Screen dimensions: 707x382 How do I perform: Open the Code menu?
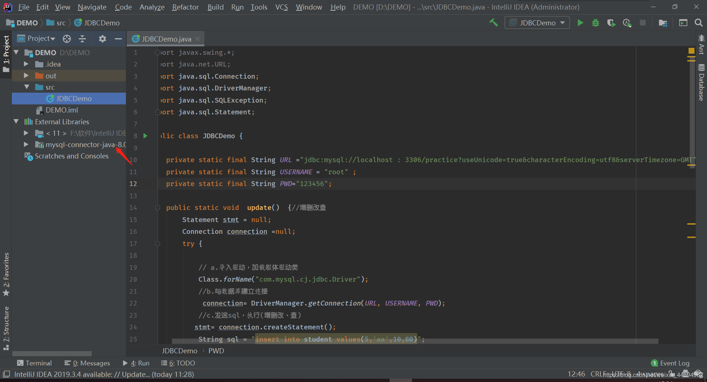[x=123, y=7]
